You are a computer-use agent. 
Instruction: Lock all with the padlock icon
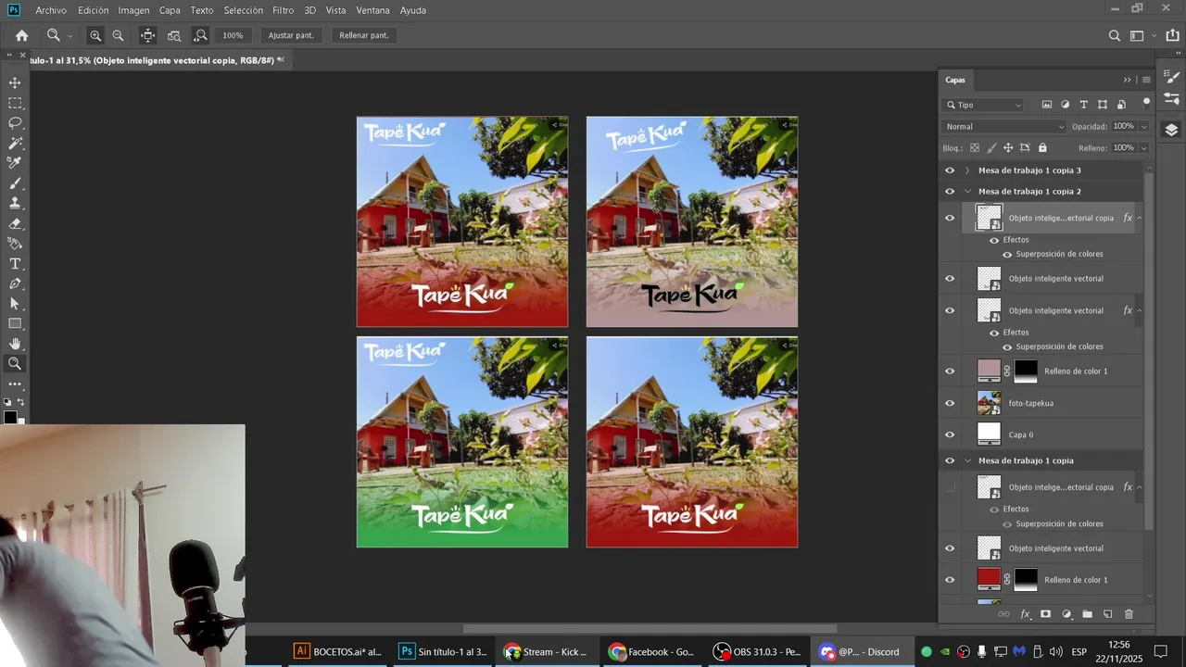tap(1042, 147)
